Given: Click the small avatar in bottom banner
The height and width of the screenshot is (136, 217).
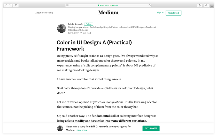Looking at the screenshot, I should tap(60, 128).
